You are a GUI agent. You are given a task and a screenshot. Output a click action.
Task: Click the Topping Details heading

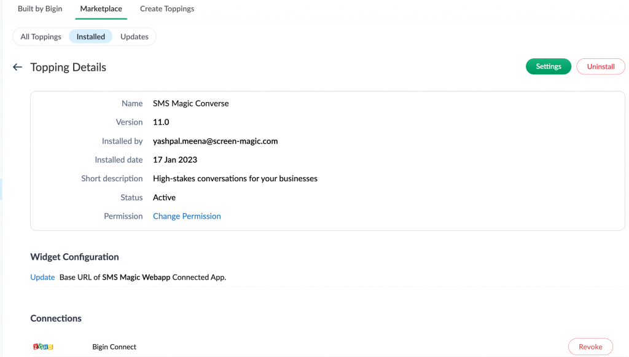[x=68, y=67]
